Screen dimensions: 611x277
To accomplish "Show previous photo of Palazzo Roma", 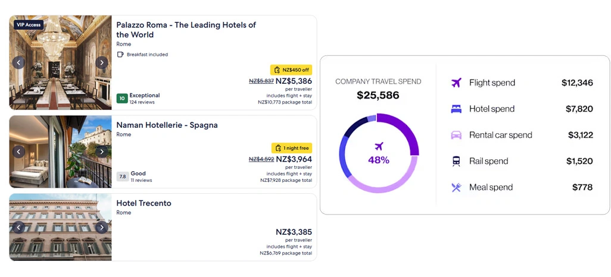I will tap(18, 62).
